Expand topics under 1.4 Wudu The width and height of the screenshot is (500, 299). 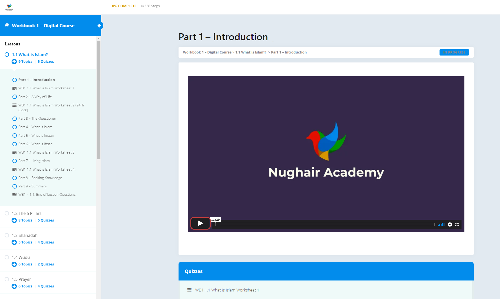[x=14, y=264]
